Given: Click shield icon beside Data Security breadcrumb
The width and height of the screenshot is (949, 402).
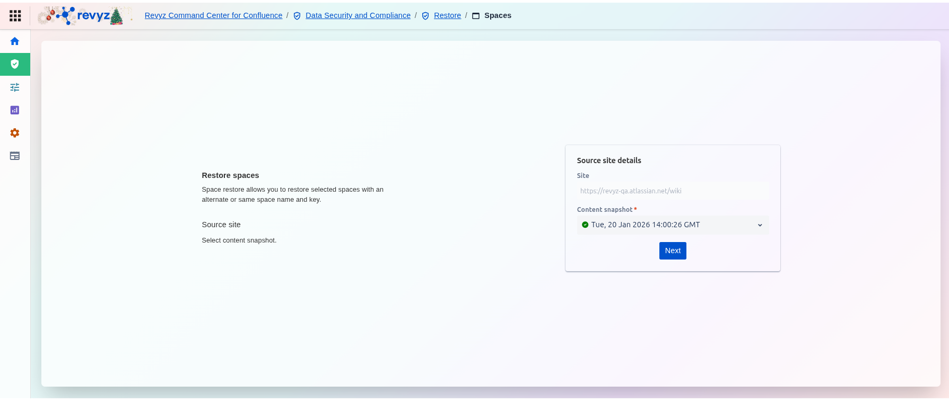Looking at the screenshot, I should coord(297,16).
